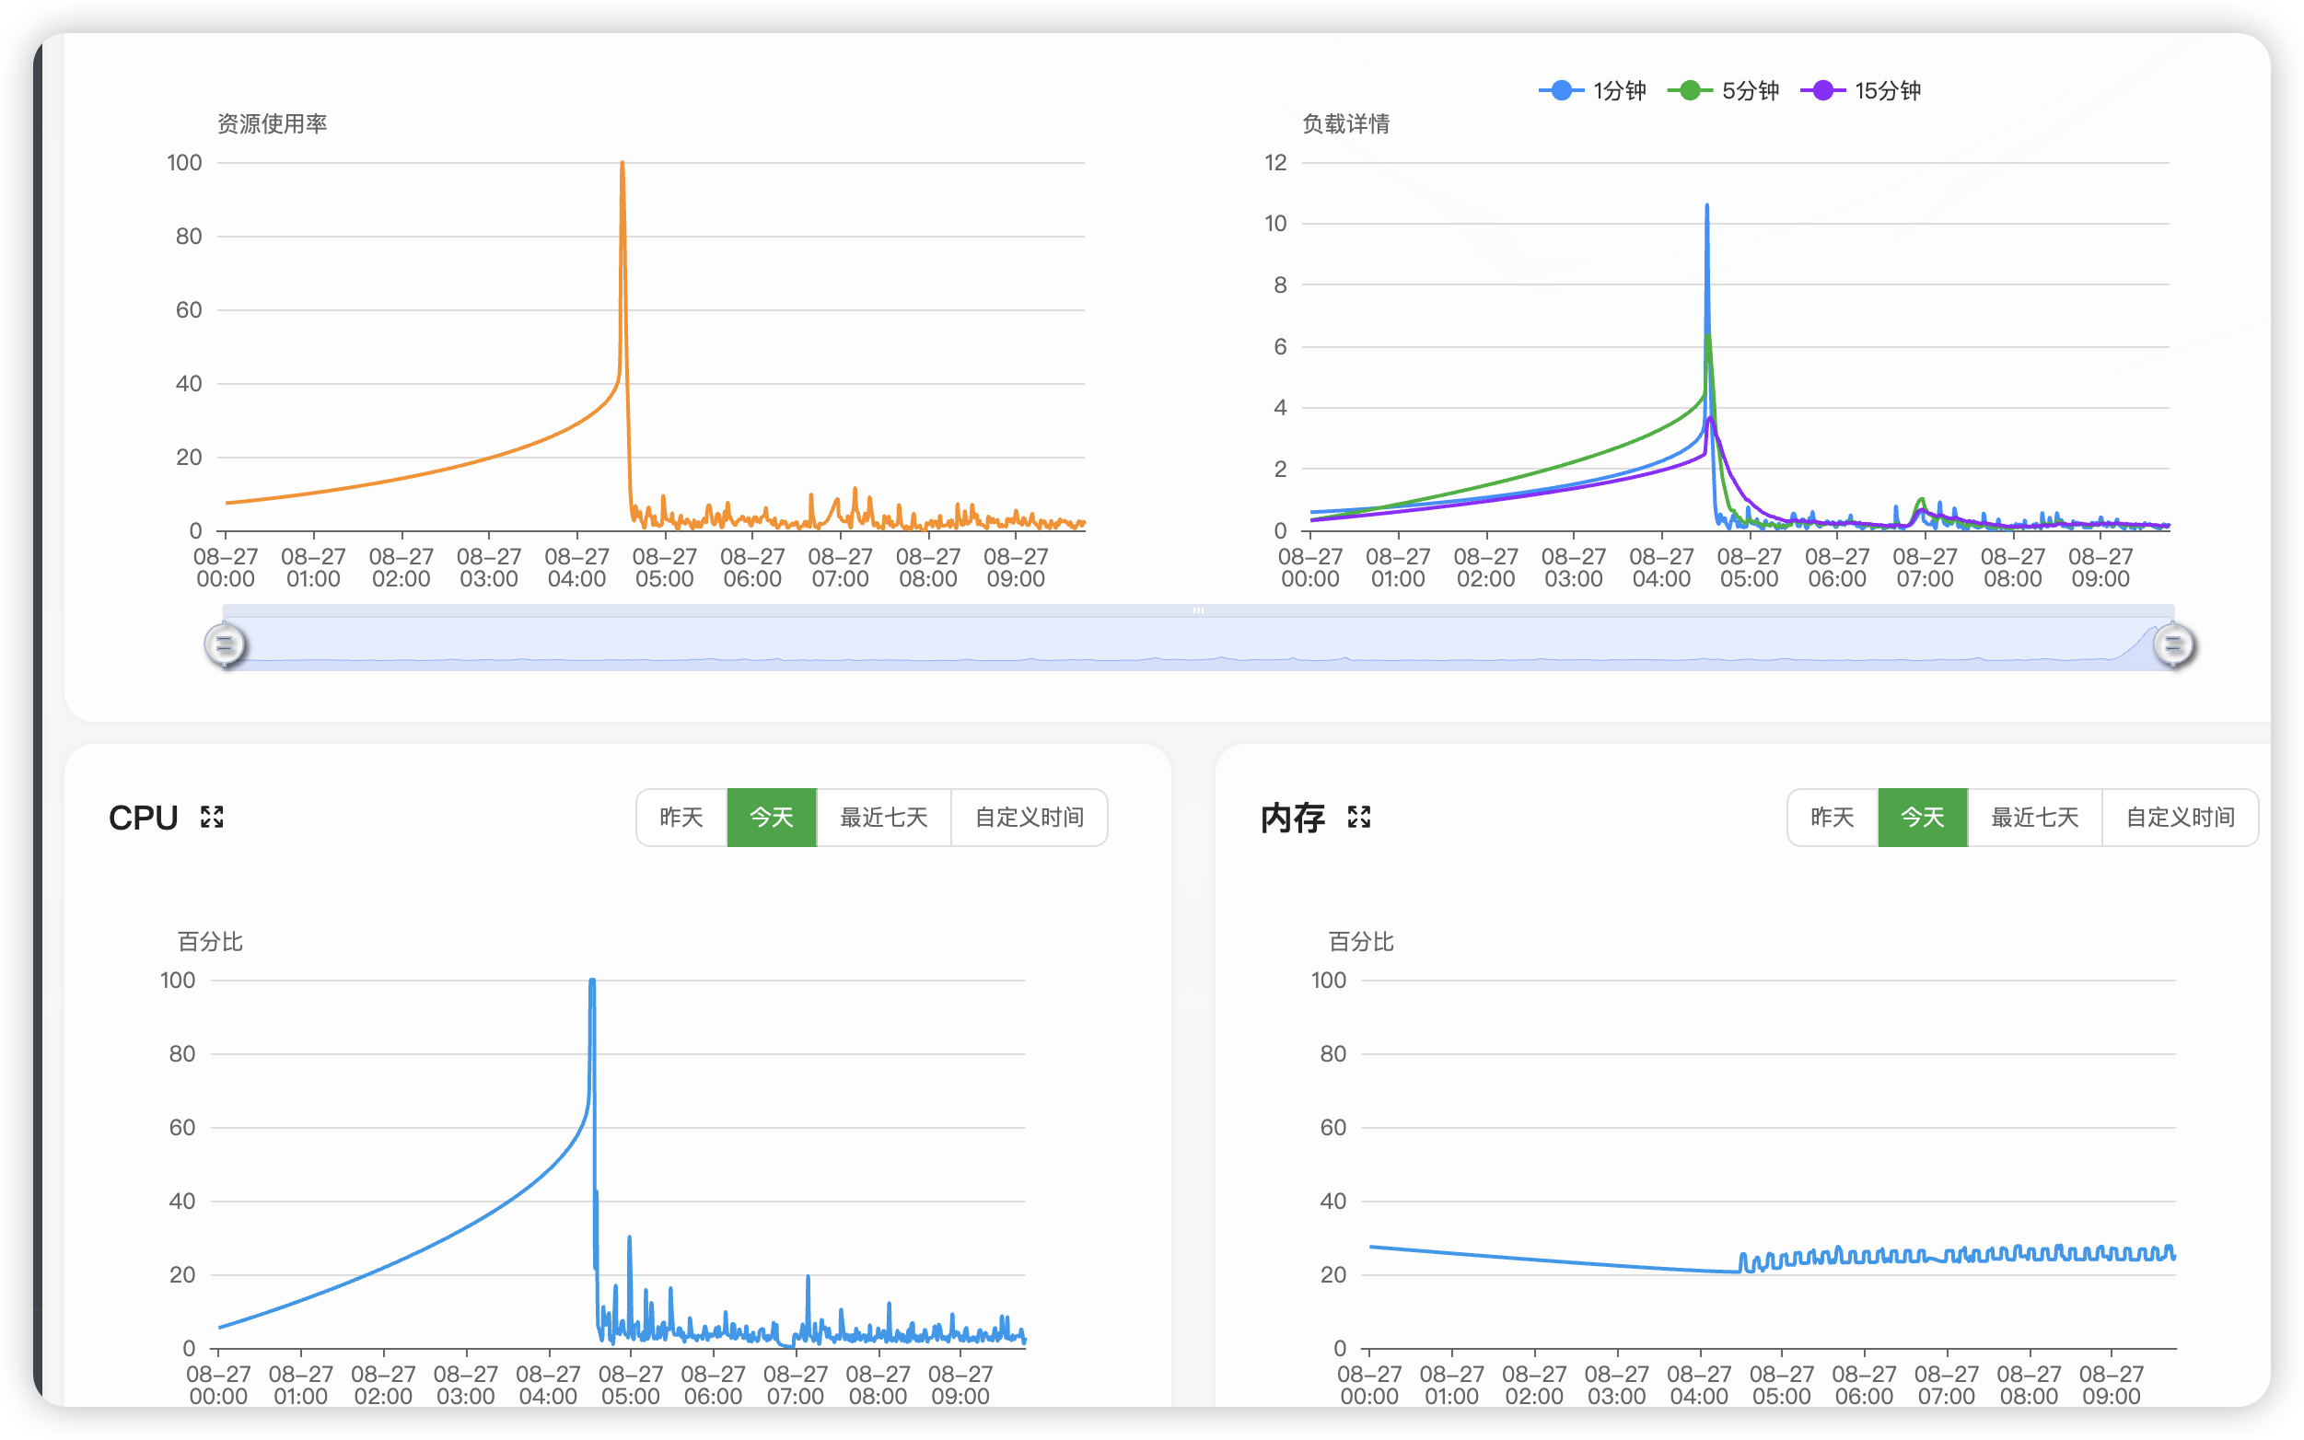Click the orange peak in 资源使用率 chart
Image resolution: width=2304 pixels, height=1440 pixels.
[622, 164]
